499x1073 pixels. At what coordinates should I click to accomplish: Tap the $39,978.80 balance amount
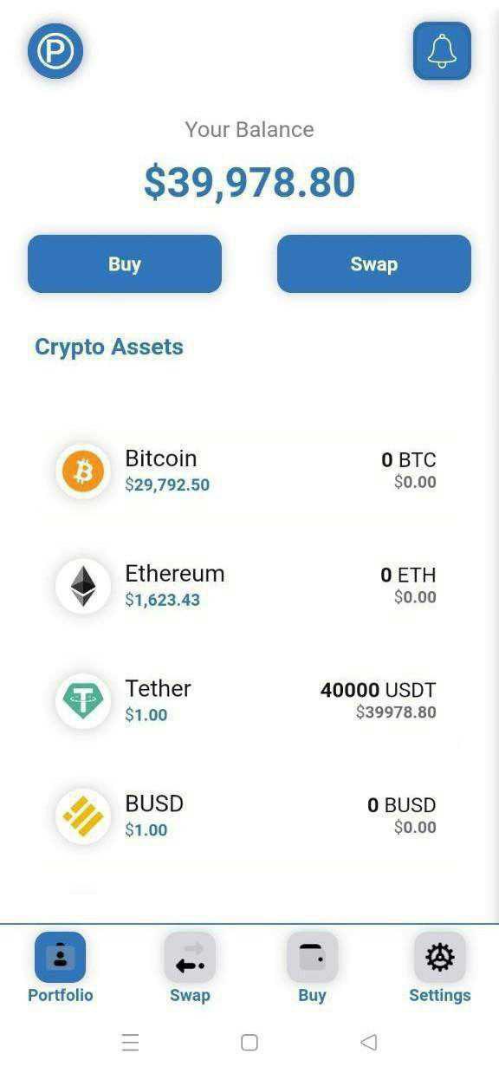pyautogui.click(x=249, y=182)
